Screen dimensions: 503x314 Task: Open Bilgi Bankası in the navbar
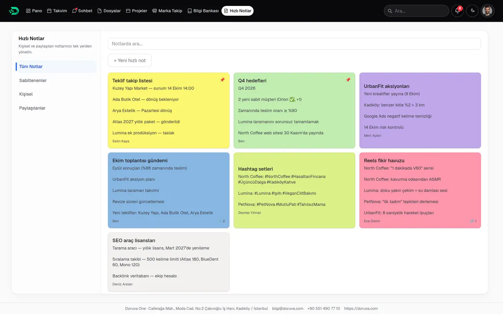[203, 11]
